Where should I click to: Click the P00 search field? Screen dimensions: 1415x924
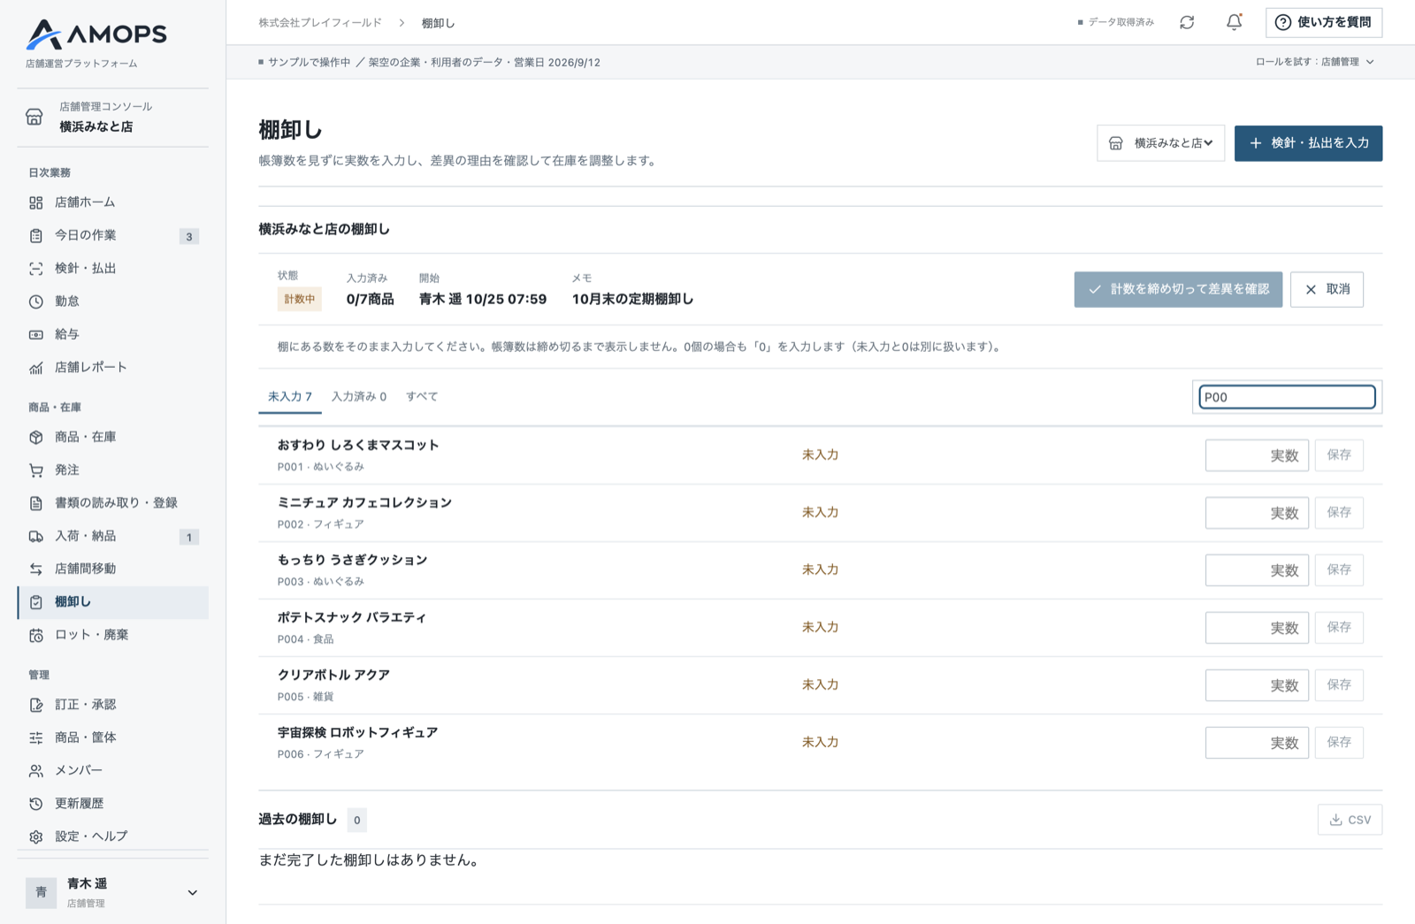(1287, 397)
